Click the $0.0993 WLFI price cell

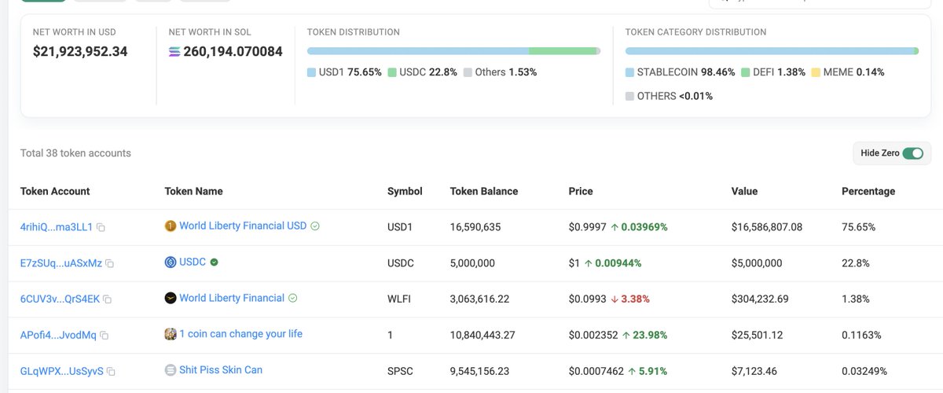tap(587, 299)
